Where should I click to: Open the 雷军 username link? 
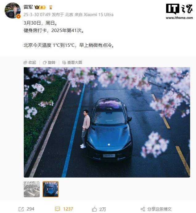pyautogui.click(x=28, y=7)
